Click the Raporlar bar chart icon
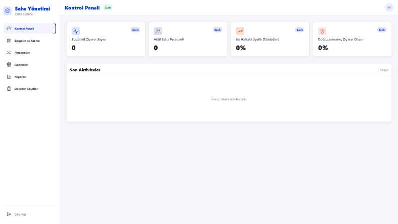 tap(9, 77)
